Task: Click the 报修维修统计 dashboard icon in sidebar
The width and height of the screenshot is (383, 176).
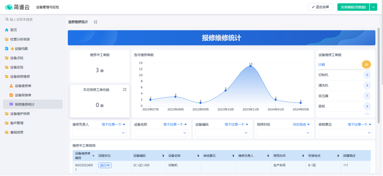Action: pos(11,104)
